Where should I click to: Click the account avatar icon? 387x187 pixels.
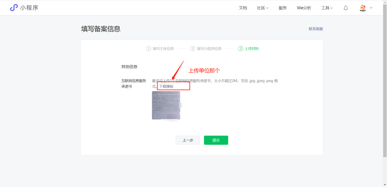[363, 8]
